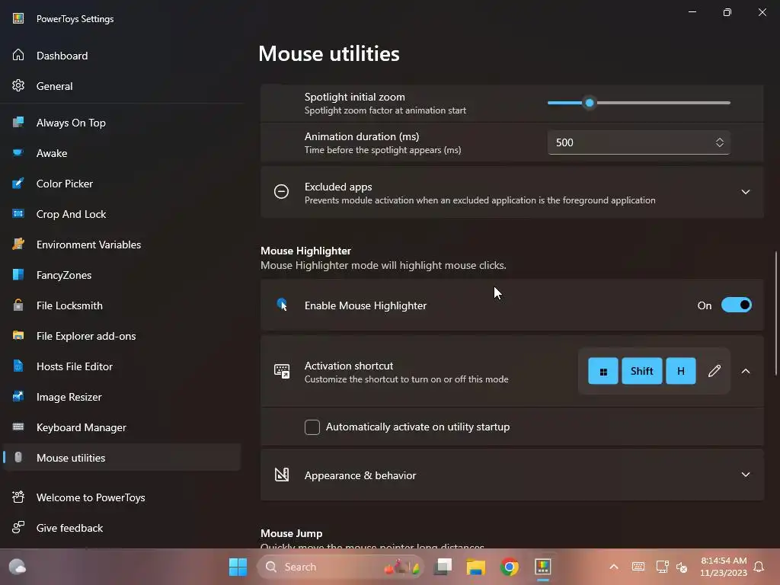Viewport: 780px width, 585px height.
Task: Click the Mouse utilities mouse icon
Action: coord(18,457)
